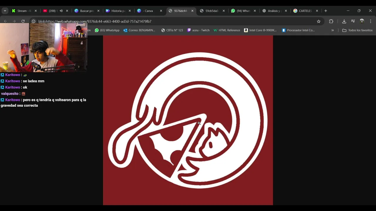This screenshot has height=211, width=376.
Task: Open the Intel Core i9-9900K bookmark
Action: 261,30
